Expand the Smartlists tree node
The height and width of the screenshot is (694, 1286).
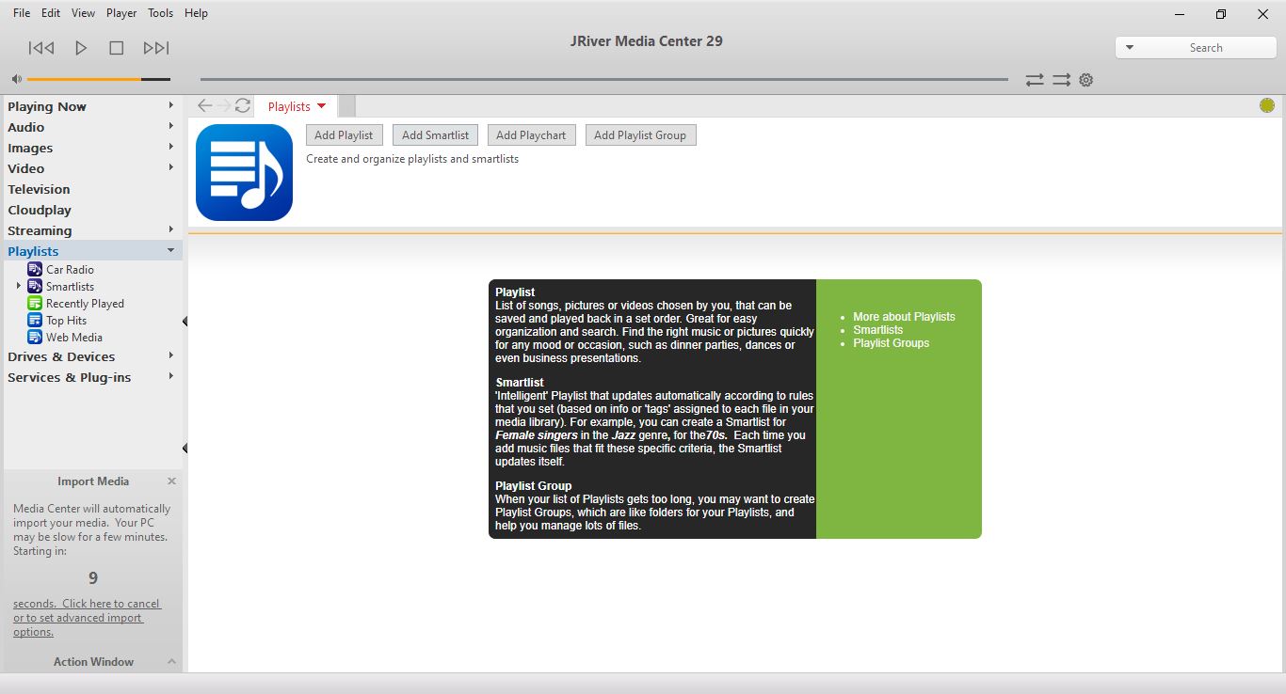[19, 286]
